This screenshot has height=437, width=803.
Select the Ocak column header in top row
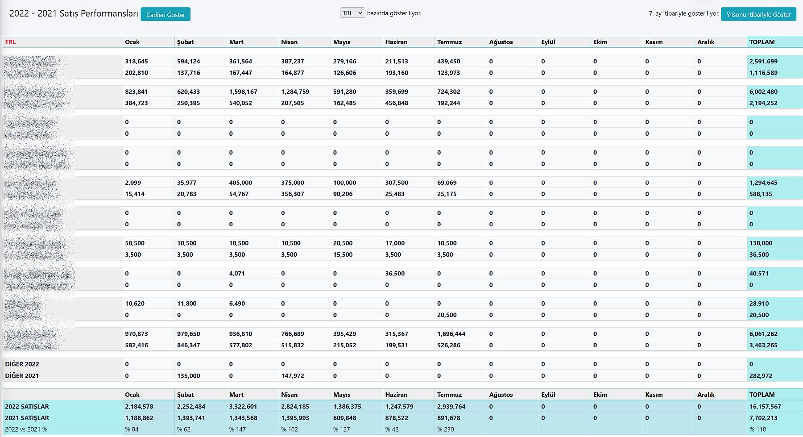132,42
